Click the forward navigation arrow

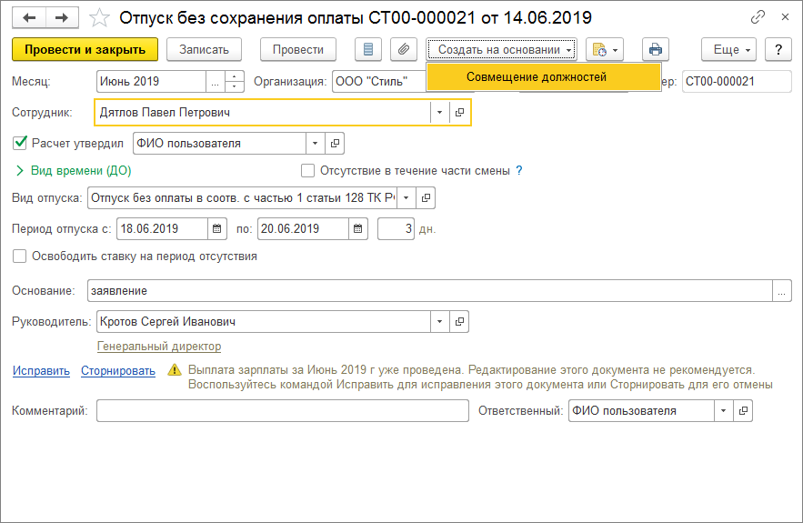[x=61, y=17]
